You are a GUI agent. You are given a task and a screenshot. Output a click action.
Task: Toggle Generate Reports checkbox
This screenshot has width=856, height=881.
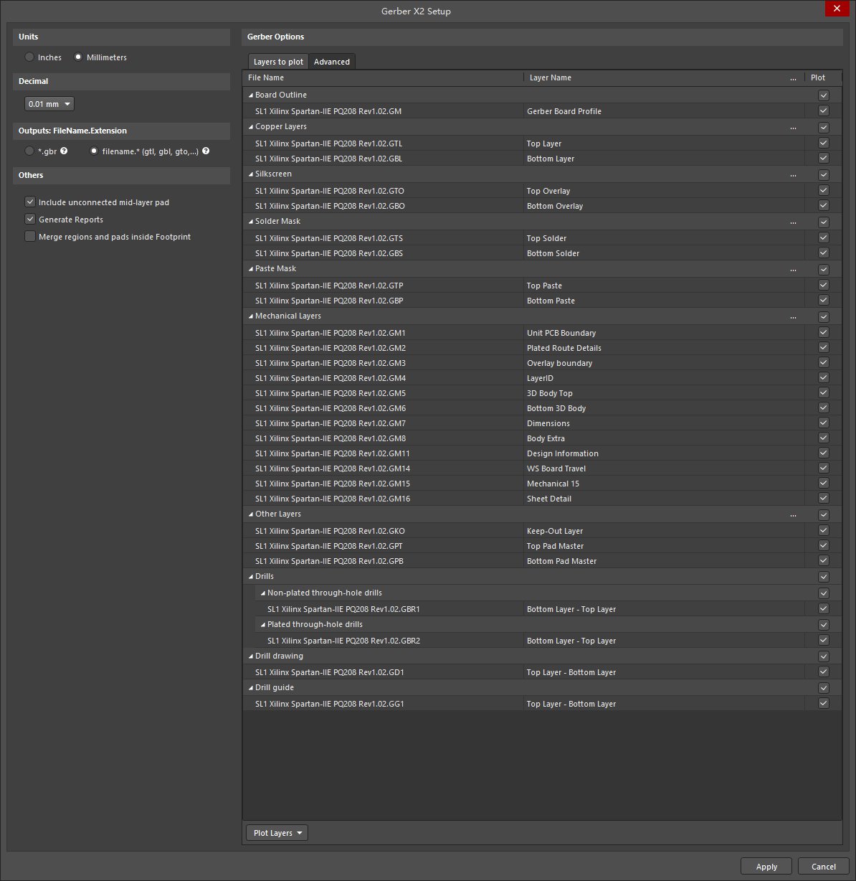[30, 220]
